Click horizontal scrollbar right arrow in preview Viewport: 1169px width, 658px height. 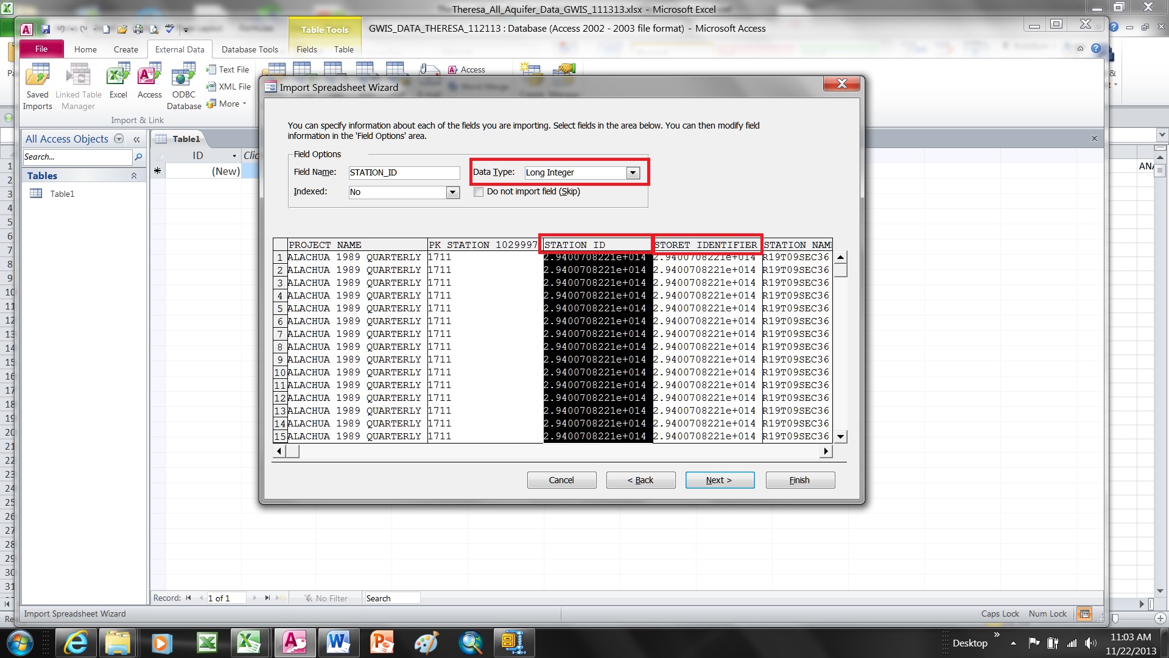826,451
